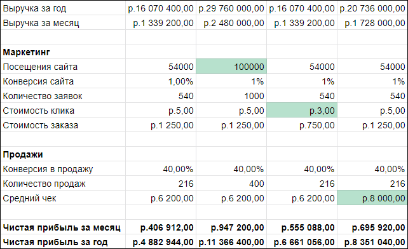Click the Стоимость клика label cell
The width and height of the screenshot is (408, 249).
(x=63, y=110)
